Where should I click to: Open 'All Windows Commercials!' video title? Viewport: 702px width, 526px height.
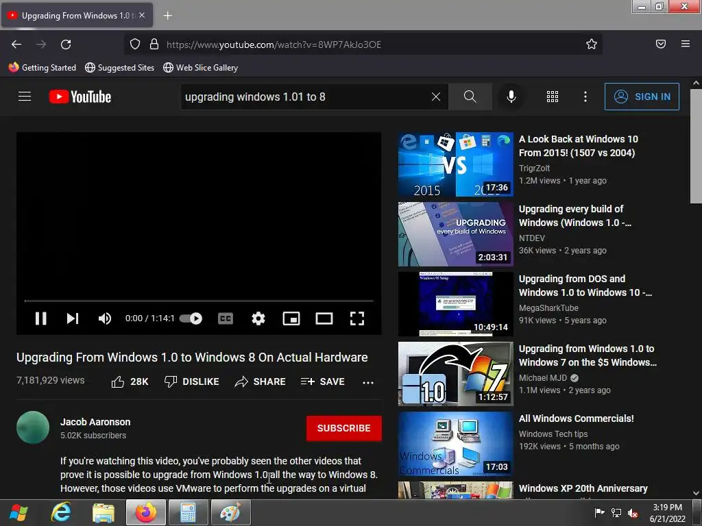pos(576,418)
